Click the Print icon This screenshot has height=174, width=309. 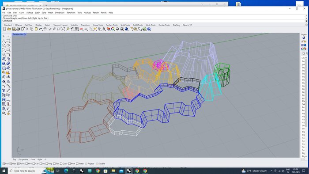(x=18, y=29)
